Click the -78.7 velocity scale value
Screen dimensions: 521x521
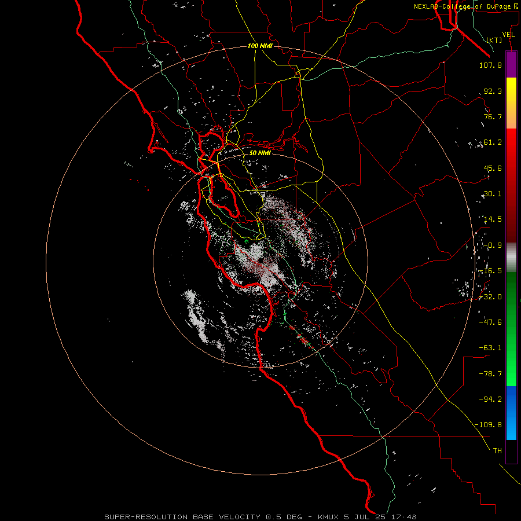coord(490,374)
